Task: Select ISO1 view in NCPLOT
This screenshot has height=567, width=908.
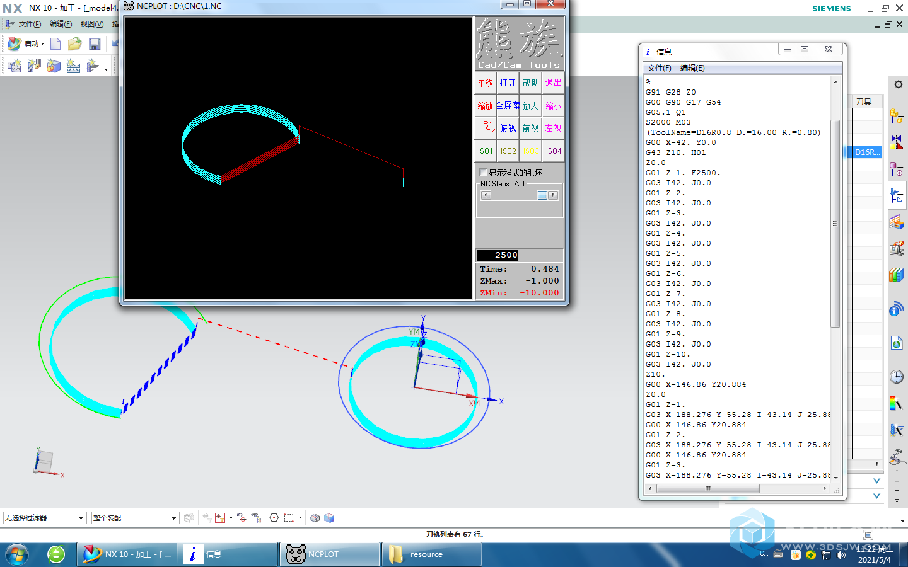Action: point(485,151)
